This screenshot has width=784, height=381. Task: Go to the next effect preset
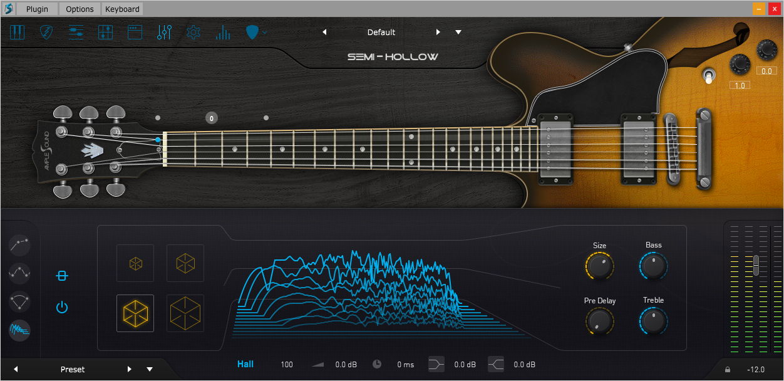coord(130,369)
